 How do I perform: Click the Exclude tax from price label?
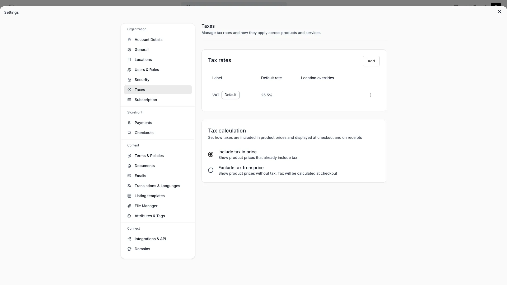pyautogui.click(x=241, y=168)
